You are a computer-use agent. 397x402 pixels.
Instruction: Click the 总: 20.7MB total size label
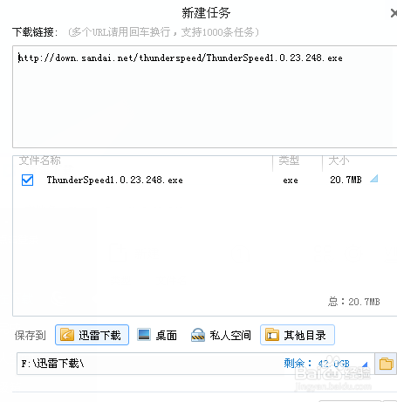pos(354,302)
